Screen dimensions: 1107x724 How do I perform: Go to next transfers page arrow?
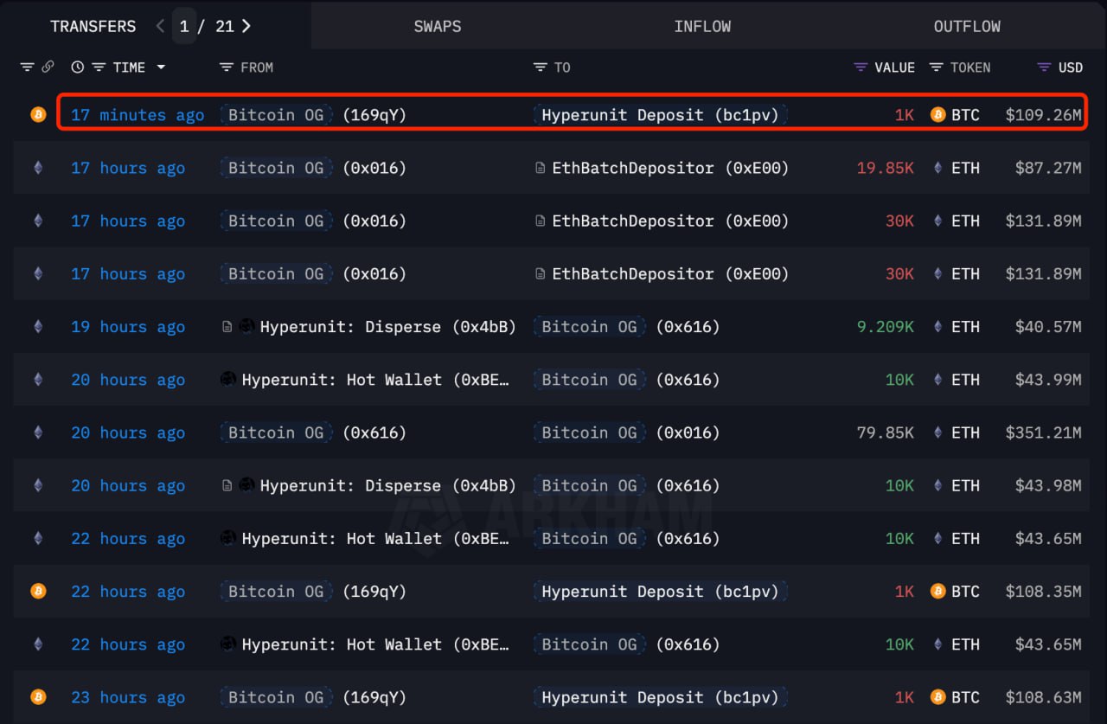click(x=246, y=26)
